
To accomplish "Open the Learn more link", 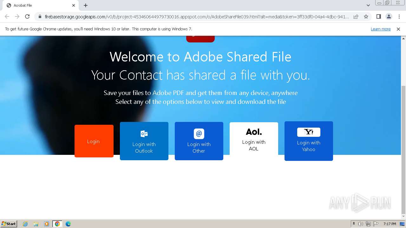I will coord(381,29).
